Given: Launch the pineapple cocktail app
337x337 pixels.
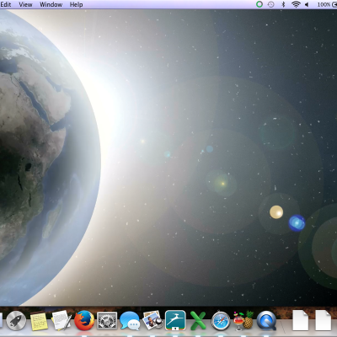Looking at the screenshot, I should (243, 320).
